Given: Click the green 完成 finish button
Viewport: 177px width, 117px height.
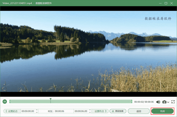Looking at the screenshot, I should [x=162, y=111].
